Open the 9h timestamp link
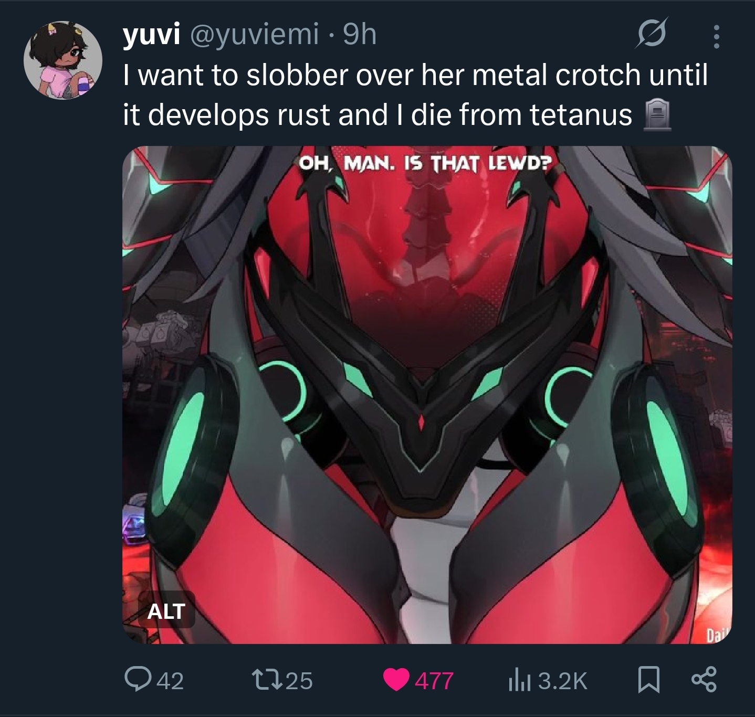The image size is (755, 717). click(x=360, y=35)
